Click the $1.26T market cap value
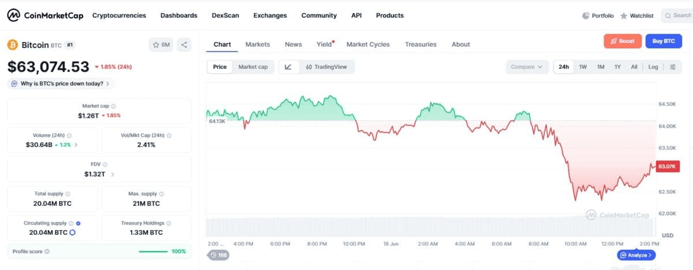 point(87,115)
